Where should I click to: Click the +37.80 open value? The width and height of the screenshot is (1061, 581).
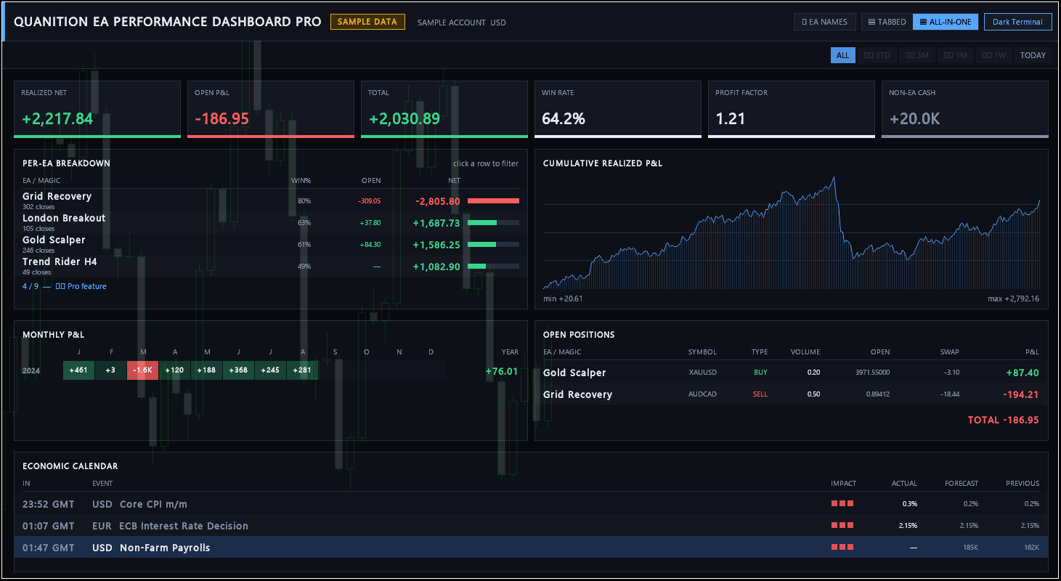370,223
